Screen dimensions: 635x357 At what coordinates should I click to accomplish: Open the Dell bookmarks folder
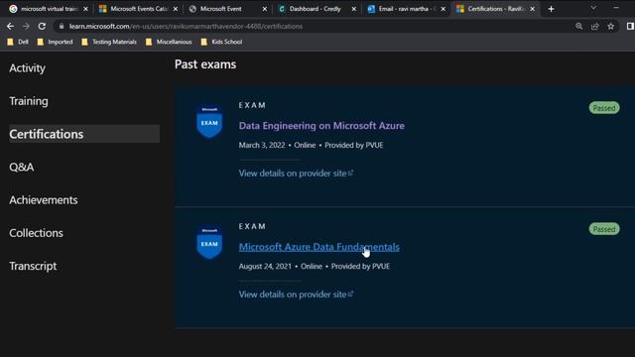click(x=18, y=42)
